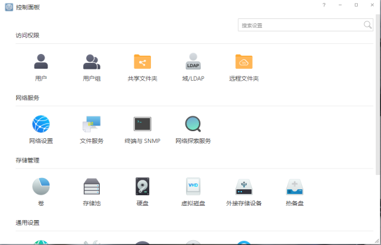Image resolution: width=381 pixels, height=245 pixels.
Task: Click the 控制面板 title bar app icon
Action: click(9, 7)
